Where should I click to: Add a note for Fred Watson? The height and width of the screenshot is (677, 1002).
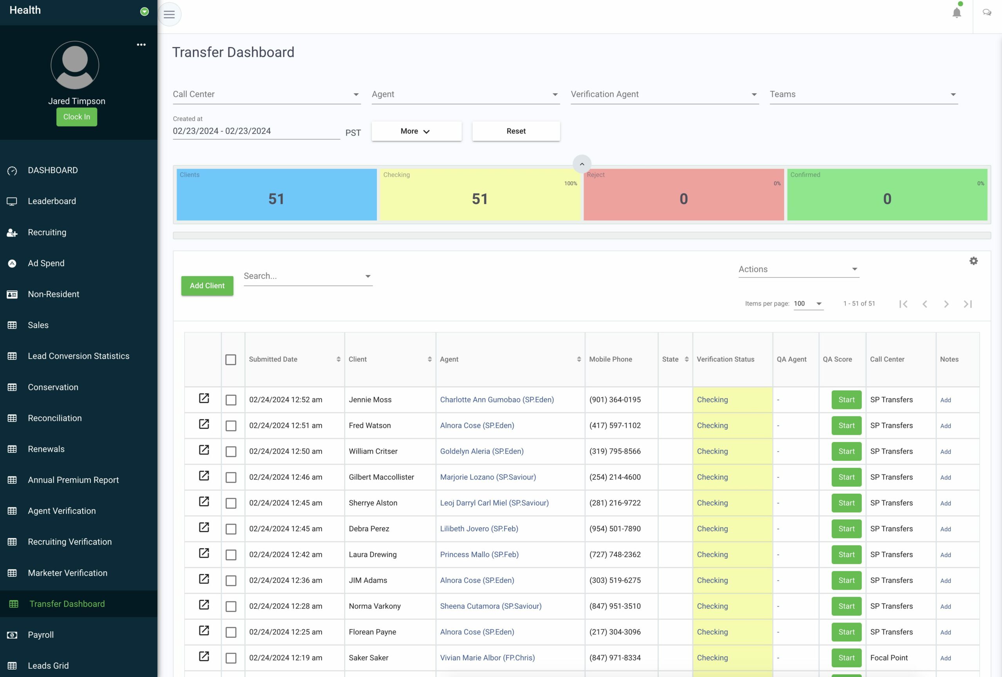[946, 426]
